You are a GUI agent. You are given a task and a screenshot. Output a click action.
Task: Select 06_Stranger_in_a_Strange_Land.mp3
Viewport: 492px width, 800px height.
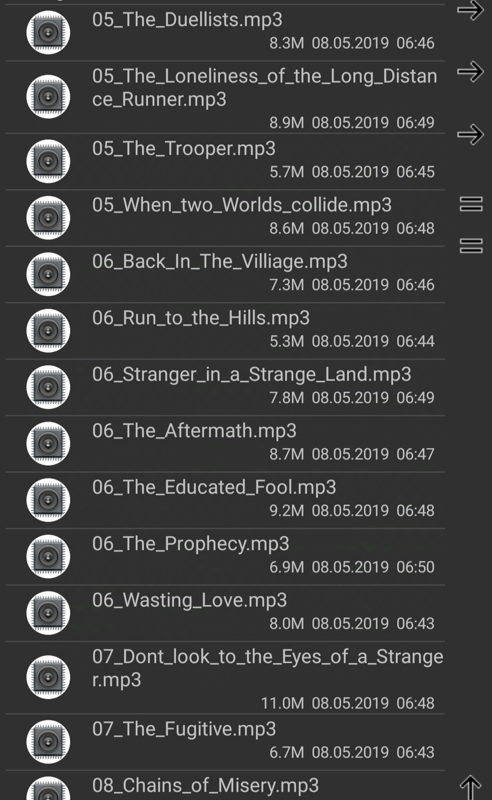point(225,387)
